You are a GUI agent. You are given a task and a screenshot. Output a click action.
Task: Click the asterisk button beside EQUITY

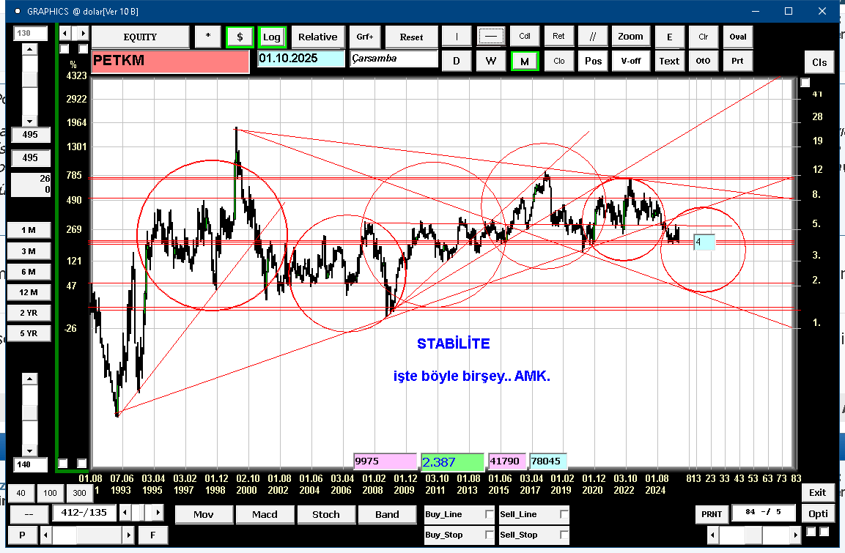(207, 37)
